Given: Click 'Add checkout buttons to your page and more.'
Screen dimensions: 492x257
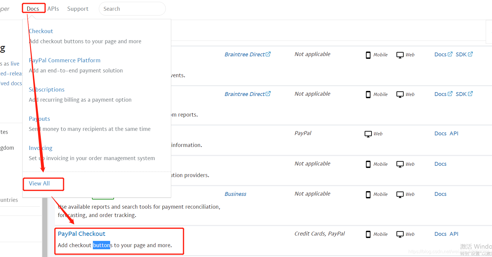Looking at the screenshot, I should 115,245.
